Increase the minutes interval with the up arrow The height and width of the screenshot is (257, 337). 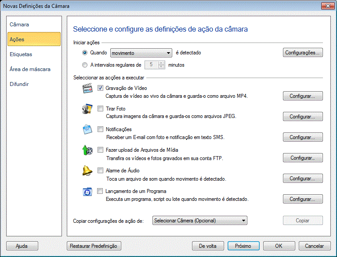[160, 63]
